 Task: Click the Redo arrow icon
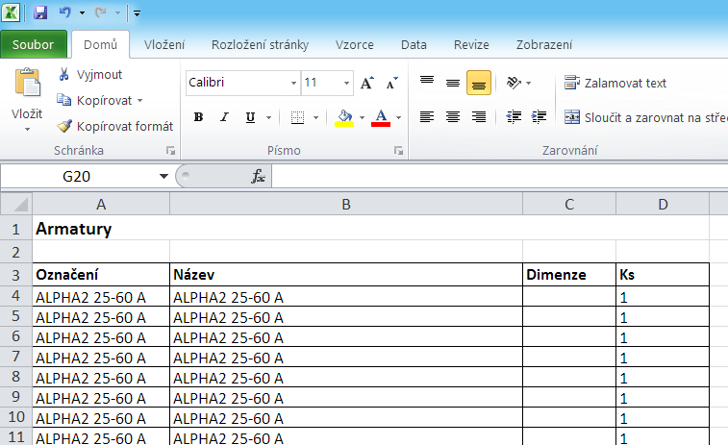coord(100,12)
